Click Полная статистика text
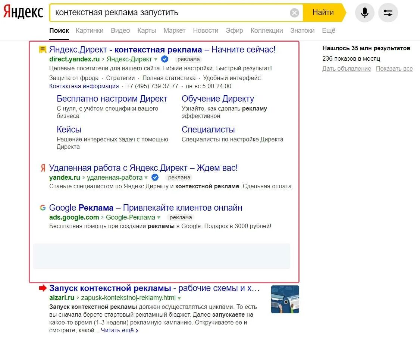 (169, 78)
